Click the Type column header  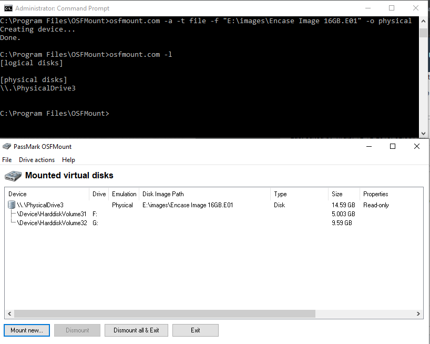point(300,194)
